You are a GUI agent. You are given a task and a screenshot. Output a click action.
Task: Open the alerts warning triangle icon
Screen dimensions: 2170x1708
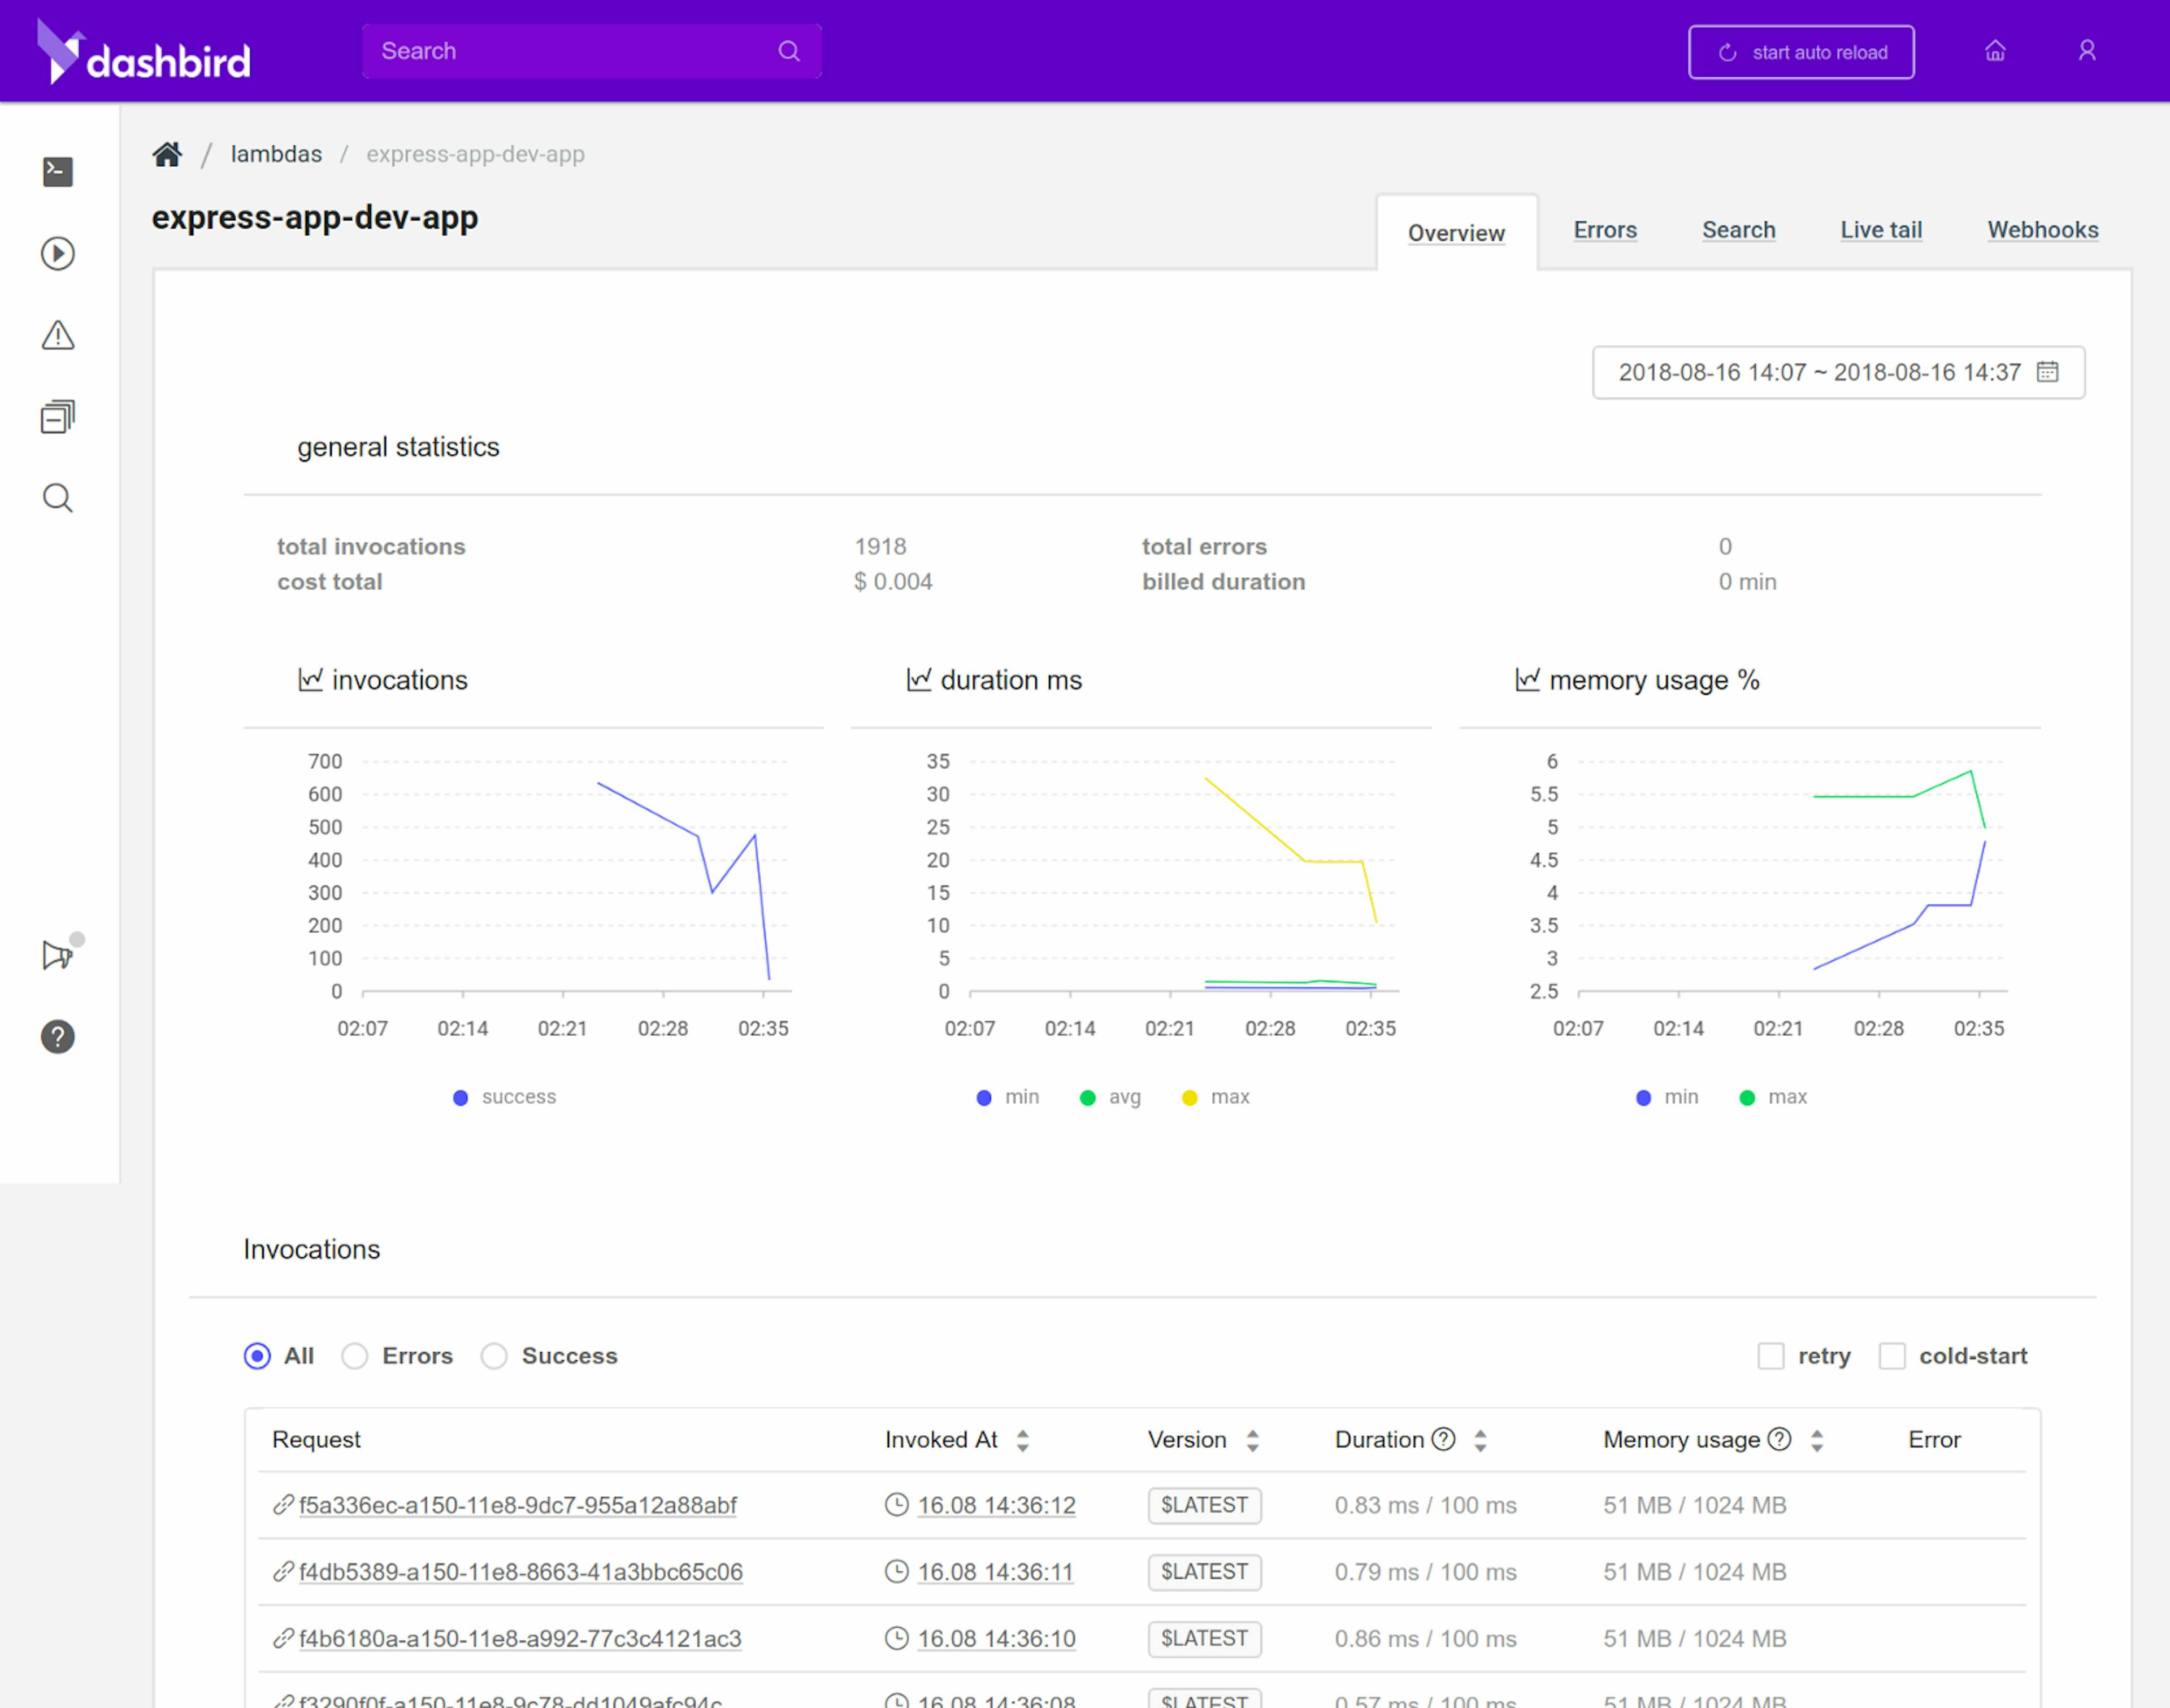(x=57, y=335)
